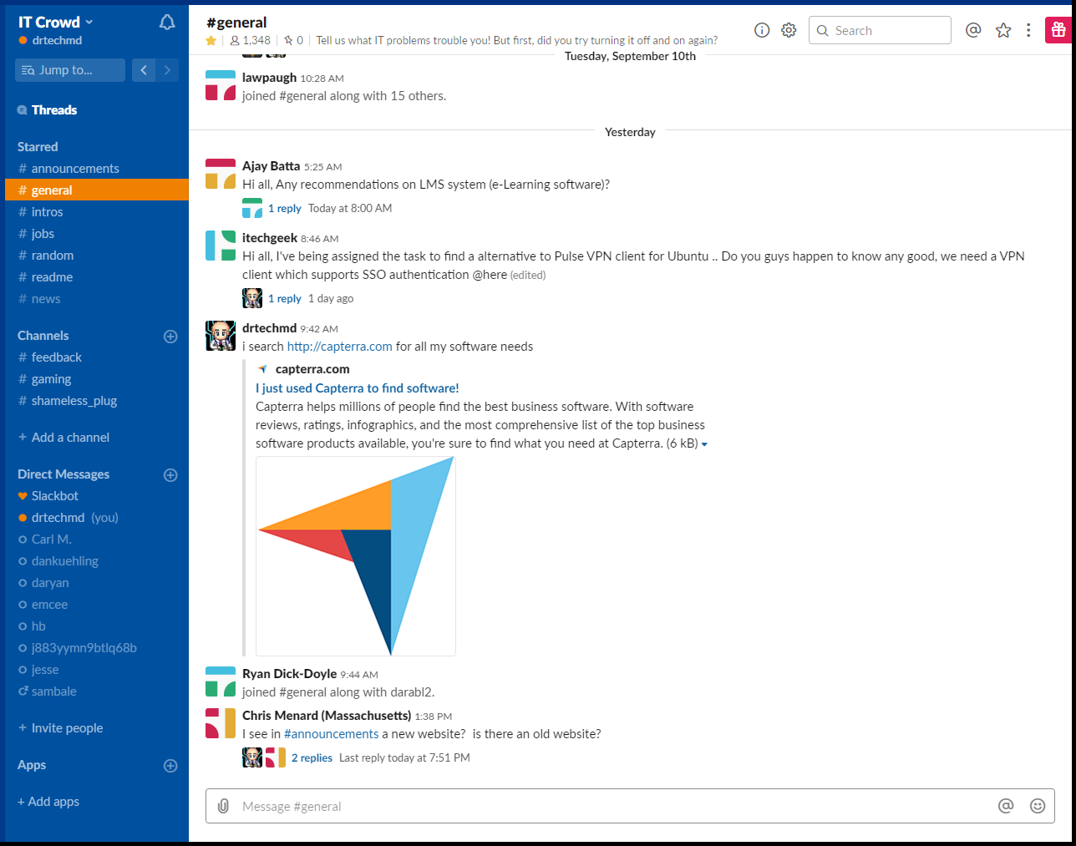
Task: Open the What's new gift icon
Action: click(x=1058, y=30)
